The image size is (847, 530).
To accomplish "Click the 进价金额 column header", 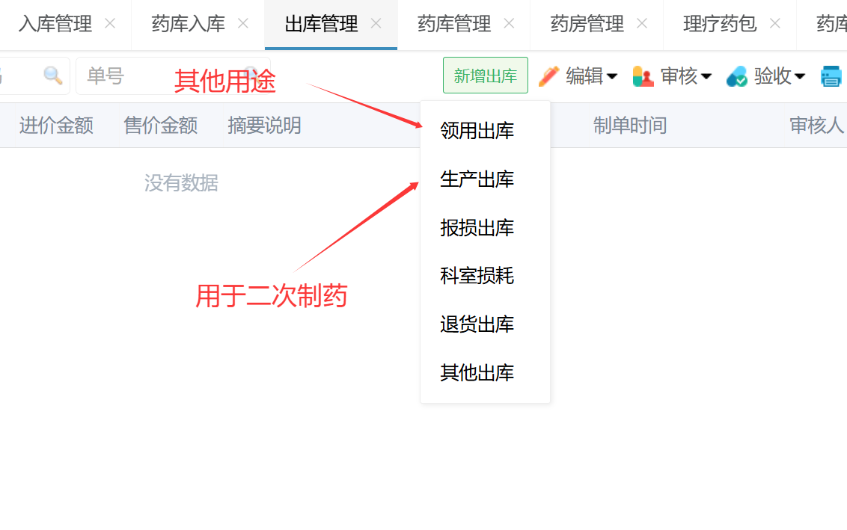I will coord(56,126).
